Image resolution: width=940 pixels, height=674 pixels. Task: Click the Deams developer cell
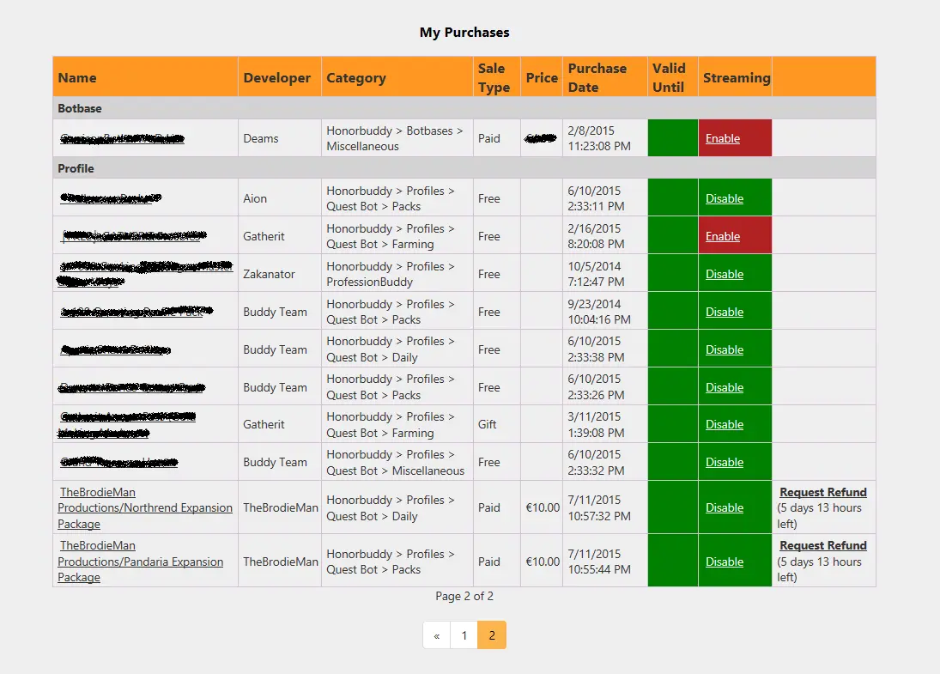point(280,138)
